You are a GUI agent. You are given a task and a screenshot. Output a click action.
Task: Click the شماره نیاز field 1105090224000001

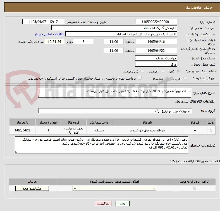click(x=156, y=22)
